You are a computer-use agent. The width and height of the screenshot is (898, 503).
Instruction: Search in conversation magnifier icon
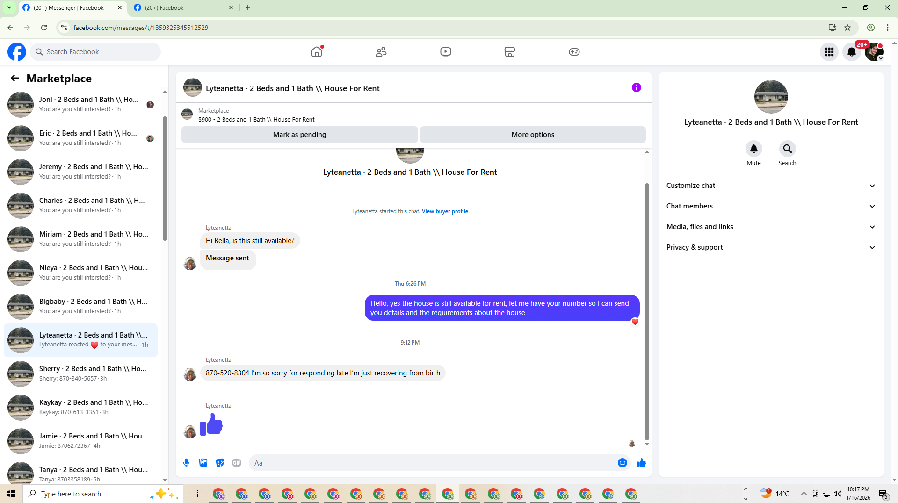coord(787,149)
